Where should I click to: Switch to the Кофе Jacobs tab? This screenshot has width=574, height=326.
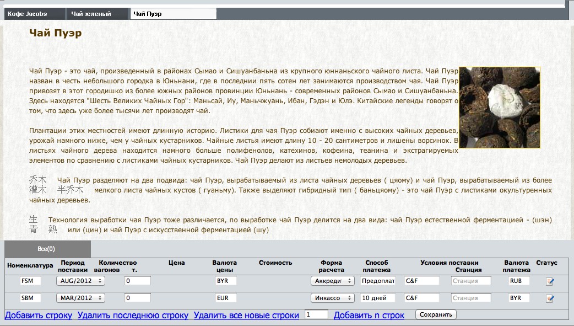[x=34, y=14]
